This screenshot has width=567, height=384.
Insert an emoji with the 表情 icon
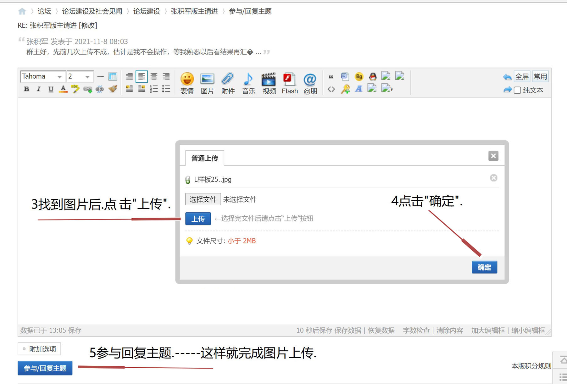click(x=187, y=83)
